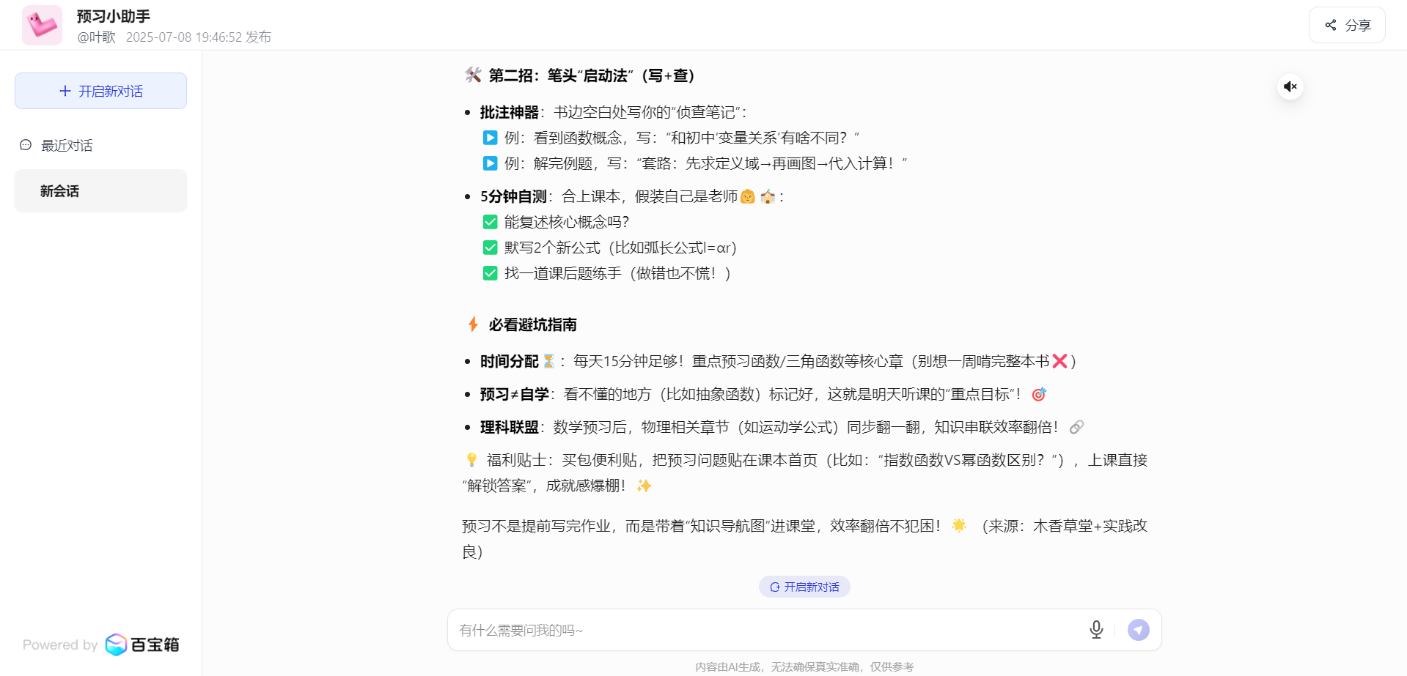Click the checkbox beside 能复述核心概念吗

[491, 222]
